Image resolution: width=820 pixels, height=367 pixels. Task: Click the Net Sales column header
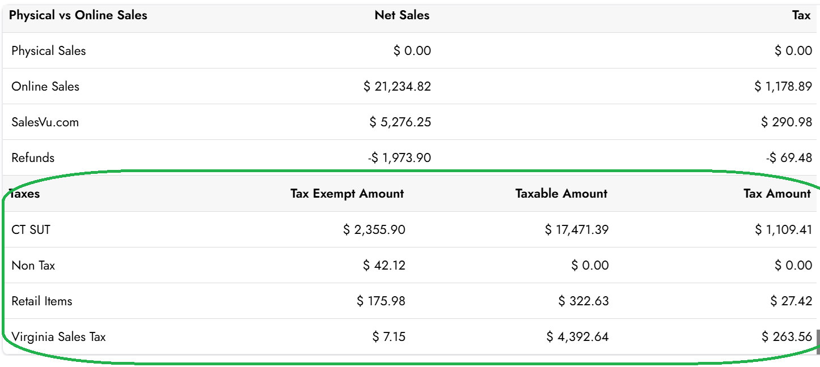[401, 16]
